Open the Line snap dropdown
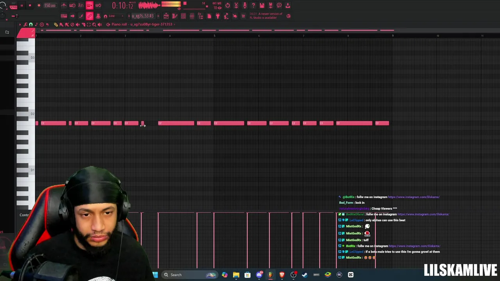The height and width of the screenshot is (281, 500). (x=115, y=16)
